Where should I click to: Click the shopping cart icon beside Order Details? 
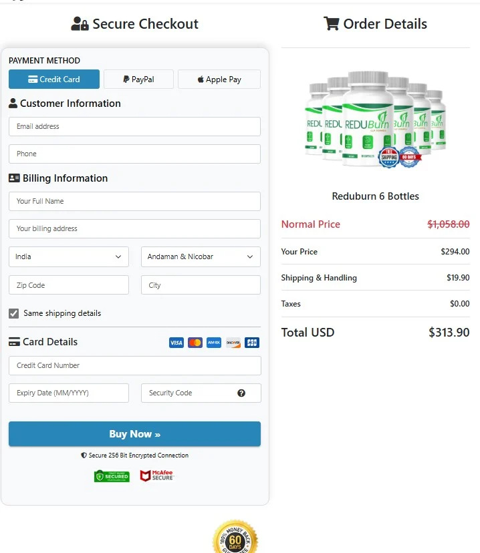pos(332,23)
